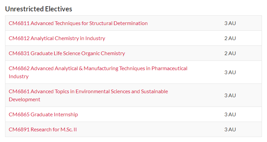Click the words Structural Determination in the CM6811 title
This screenshot has height=142, width=267.
point(119,23)
